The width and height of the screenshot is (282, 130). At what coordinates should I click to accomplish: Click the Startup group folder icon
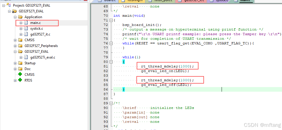tap(20, 63)
